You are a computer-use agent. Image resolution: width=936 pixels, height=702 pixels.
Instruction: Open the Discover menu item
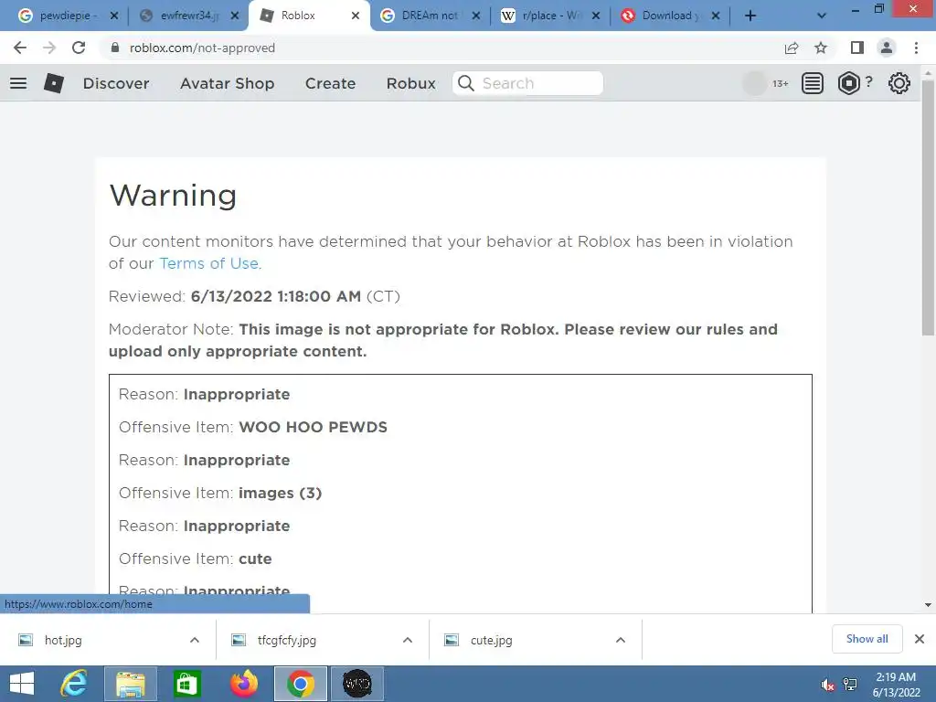pos(116,83)
